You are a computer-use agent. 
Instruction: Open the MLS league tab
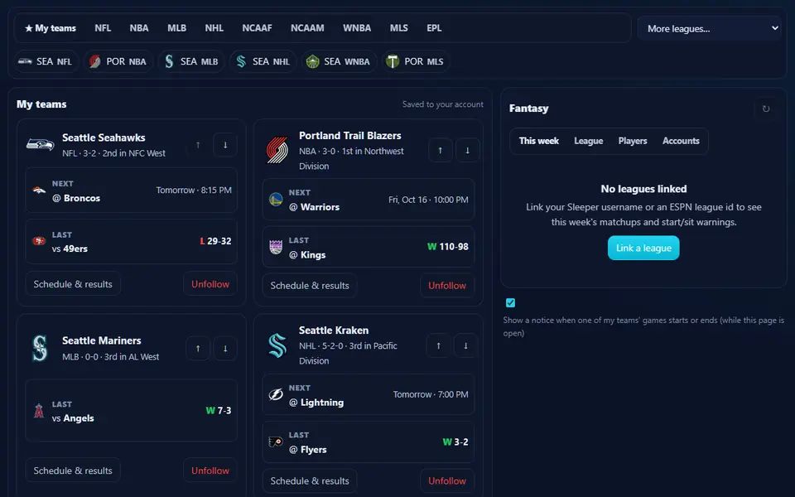coord(399,28)
